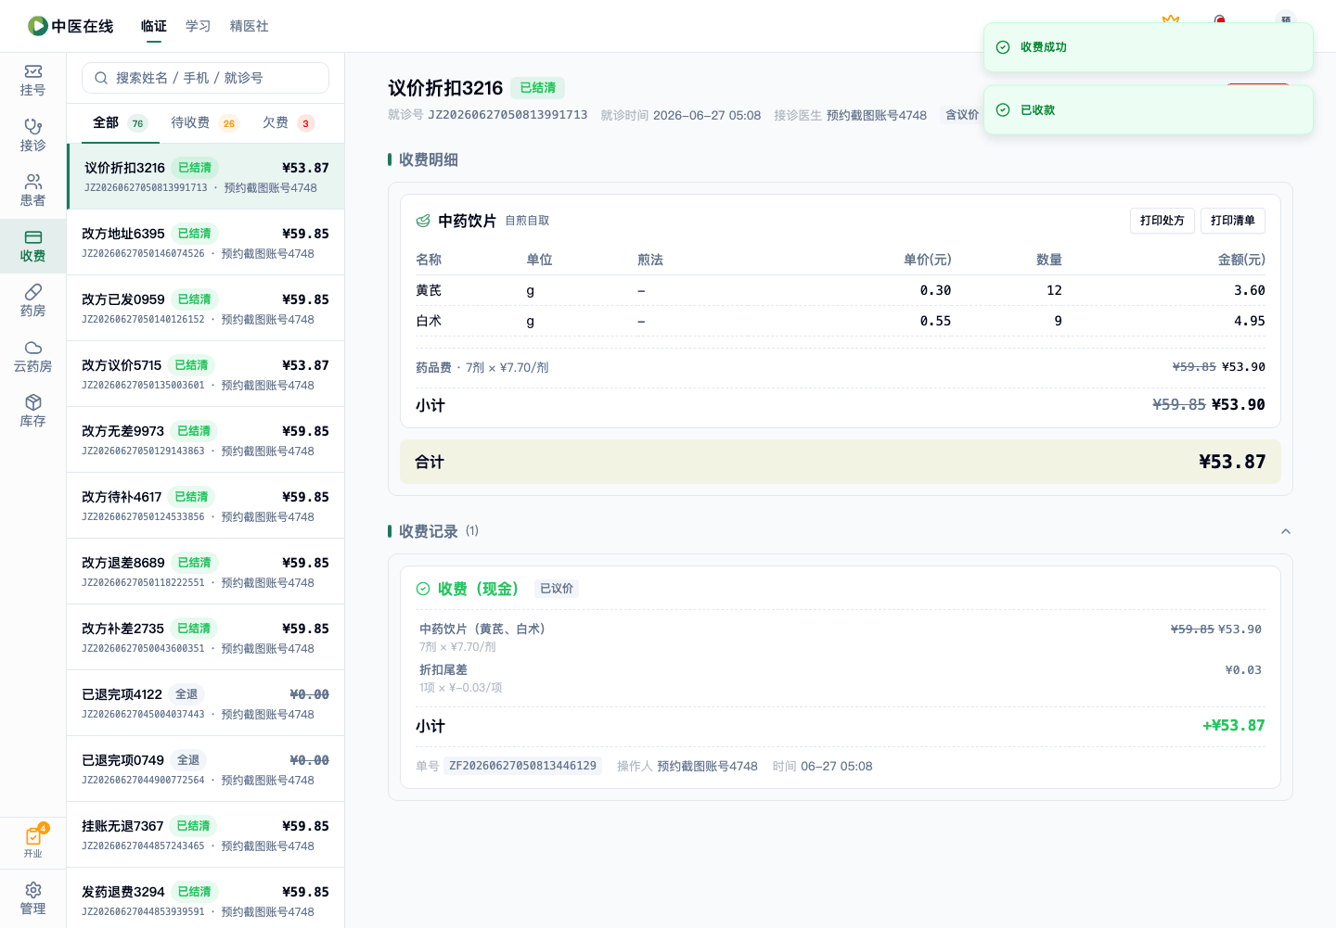Click the 打印清单 button
1336x928 pixels.
tap(1233, 221)
